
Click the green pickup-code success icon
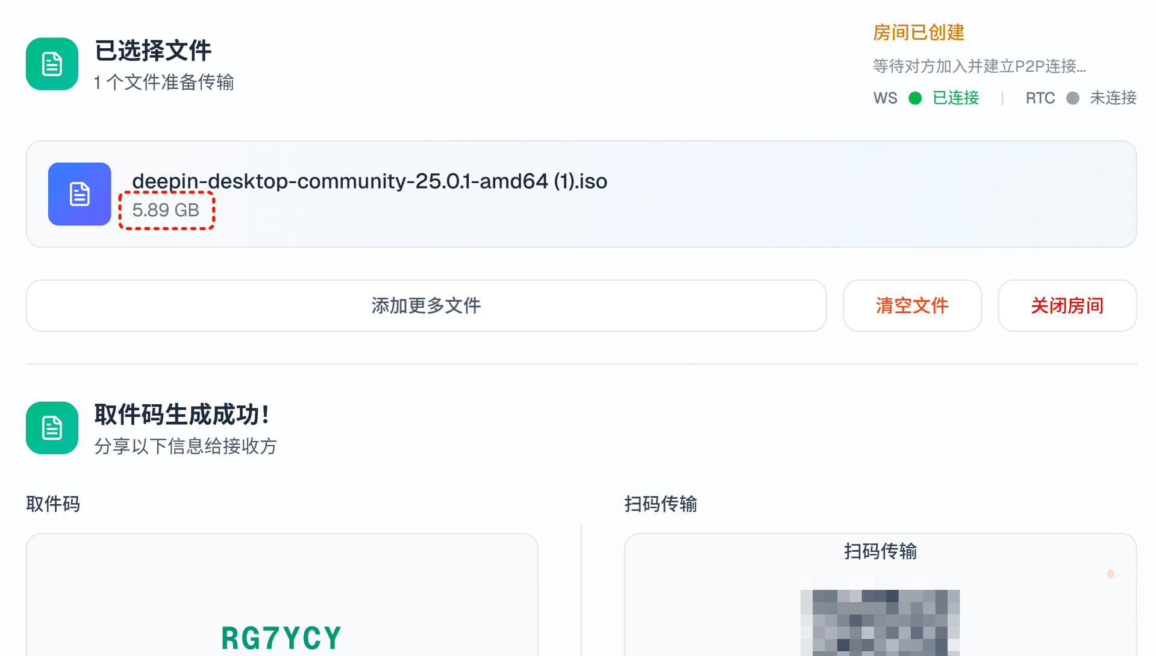pyautogui.click(x=52, y=428)
